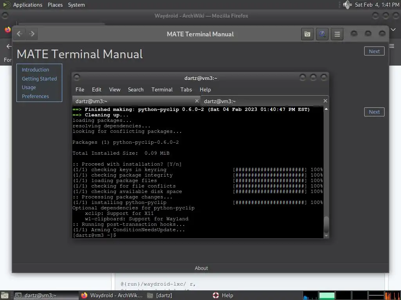Click the large MATE Terminal Manual page heading

80,54
